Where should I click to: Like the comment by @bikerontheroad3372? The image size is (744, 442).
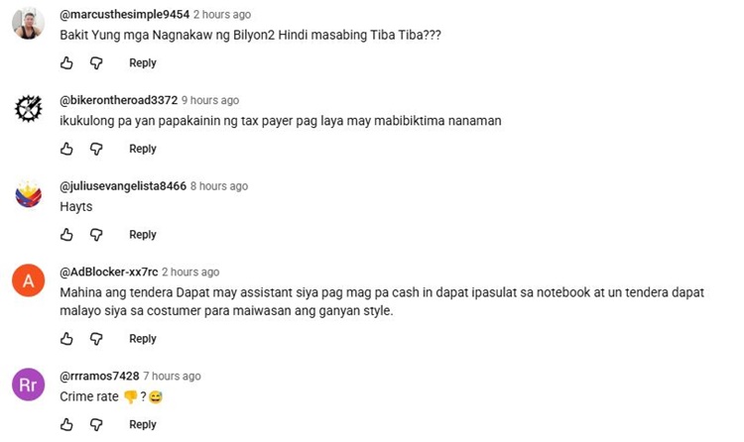[x=66, y=149]
